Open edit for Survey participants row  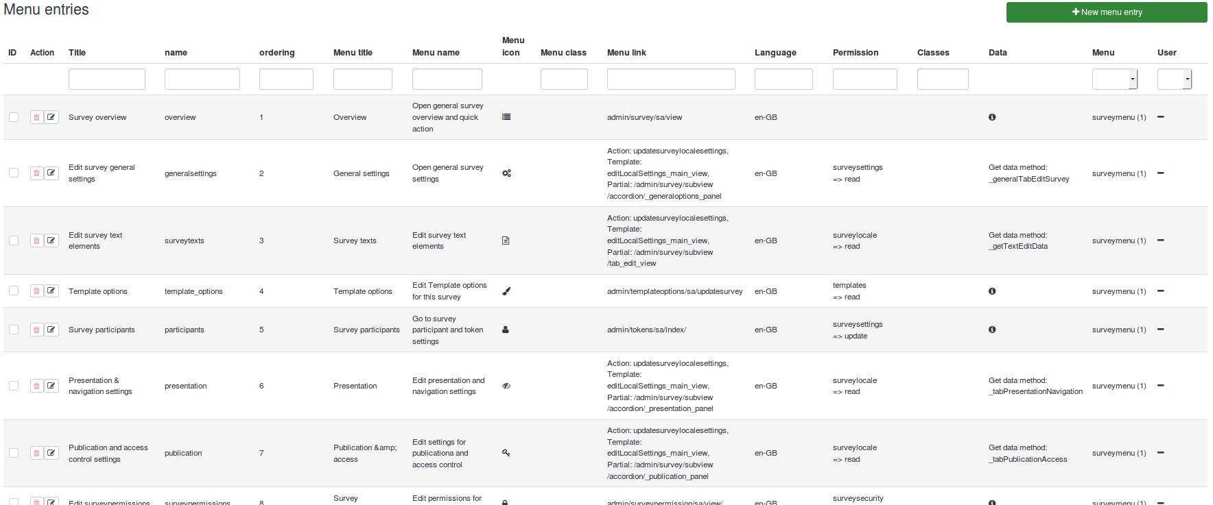click(51, 330)
